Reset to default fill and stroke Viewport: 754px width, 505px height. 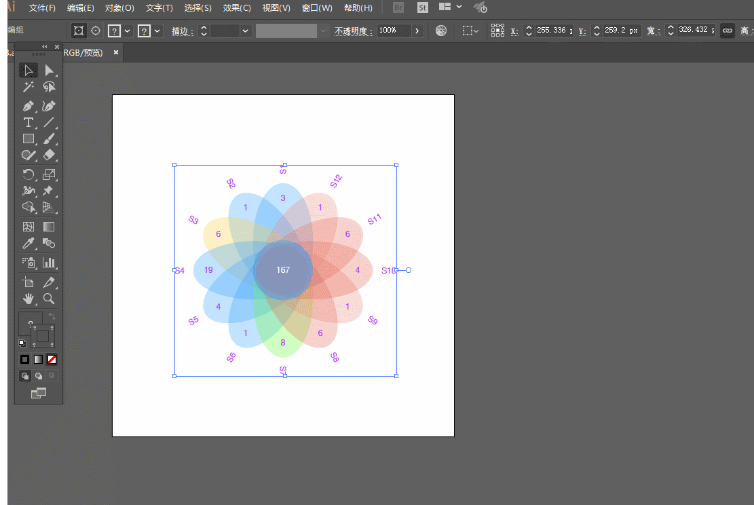[22, 343]
